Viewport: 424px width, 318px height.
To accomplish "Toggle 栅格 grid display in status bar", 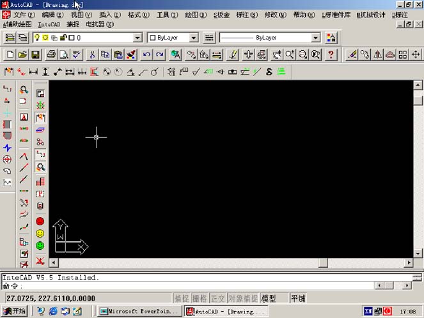I will click(200, 298).
